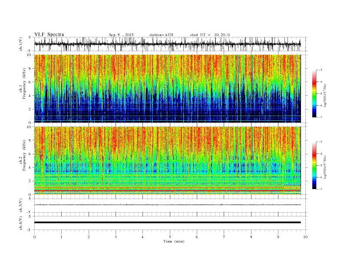Image resolution: width=344 pixels, height=266 pixels.
Task: Click the "-5" tick on lower colorbar
Action: coord(320,165)
